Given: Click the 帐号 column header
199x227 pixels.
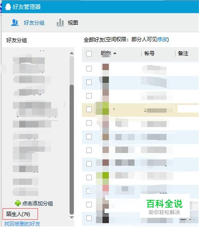Looking at the screenshot, I should [x=149, y=53].
